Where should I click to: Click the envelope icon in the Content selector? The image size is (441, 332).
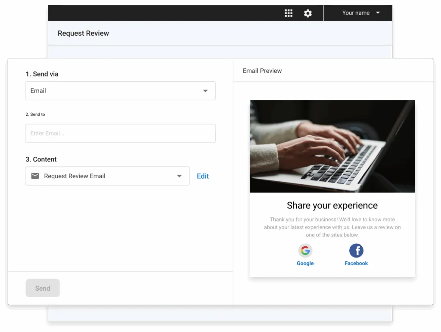tap(35, 176)
